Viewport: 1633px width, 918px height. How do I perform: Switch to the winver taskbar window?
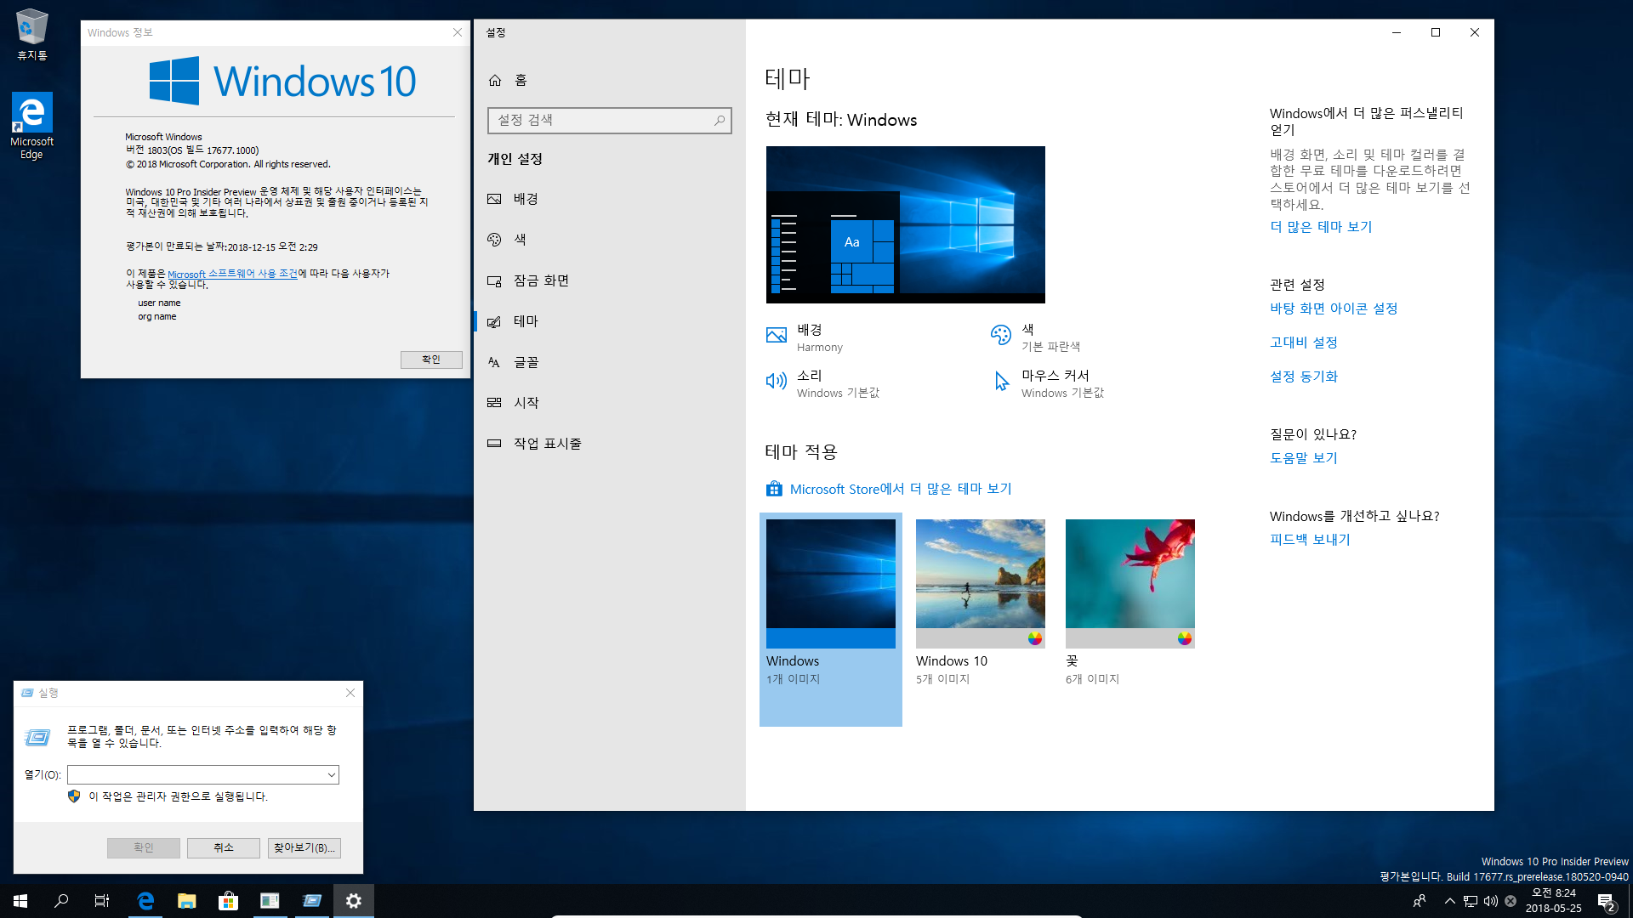click(270, 901)
